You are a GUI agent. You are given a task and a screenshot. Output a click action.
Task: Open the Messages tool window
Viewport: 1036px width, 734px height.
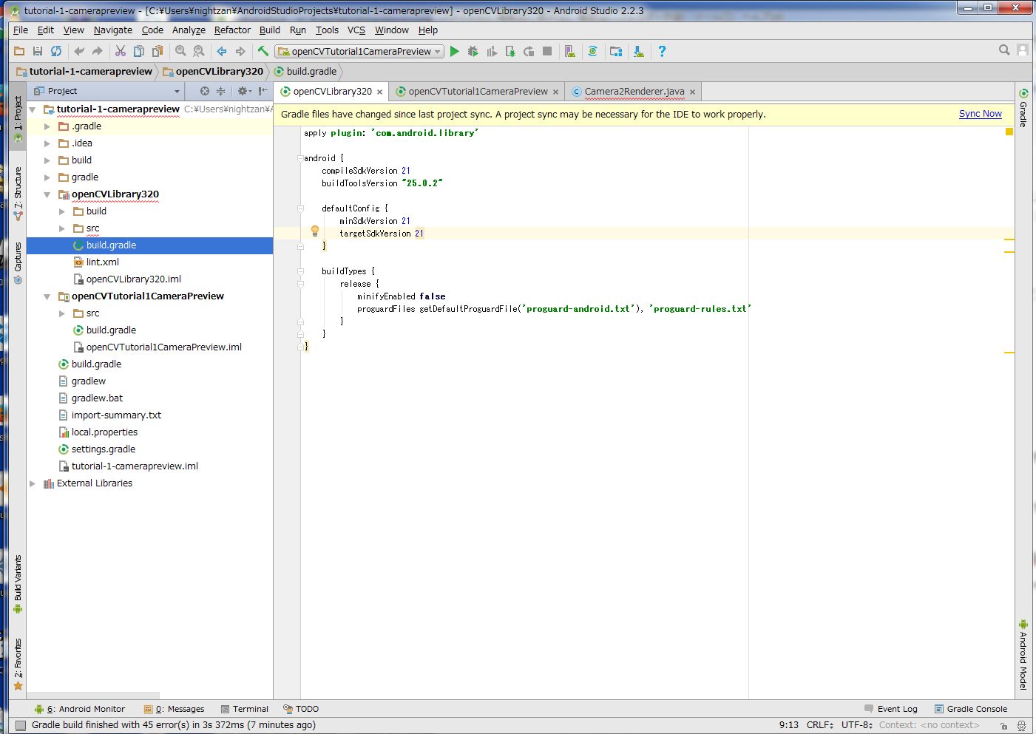click(x=174, y=709)
